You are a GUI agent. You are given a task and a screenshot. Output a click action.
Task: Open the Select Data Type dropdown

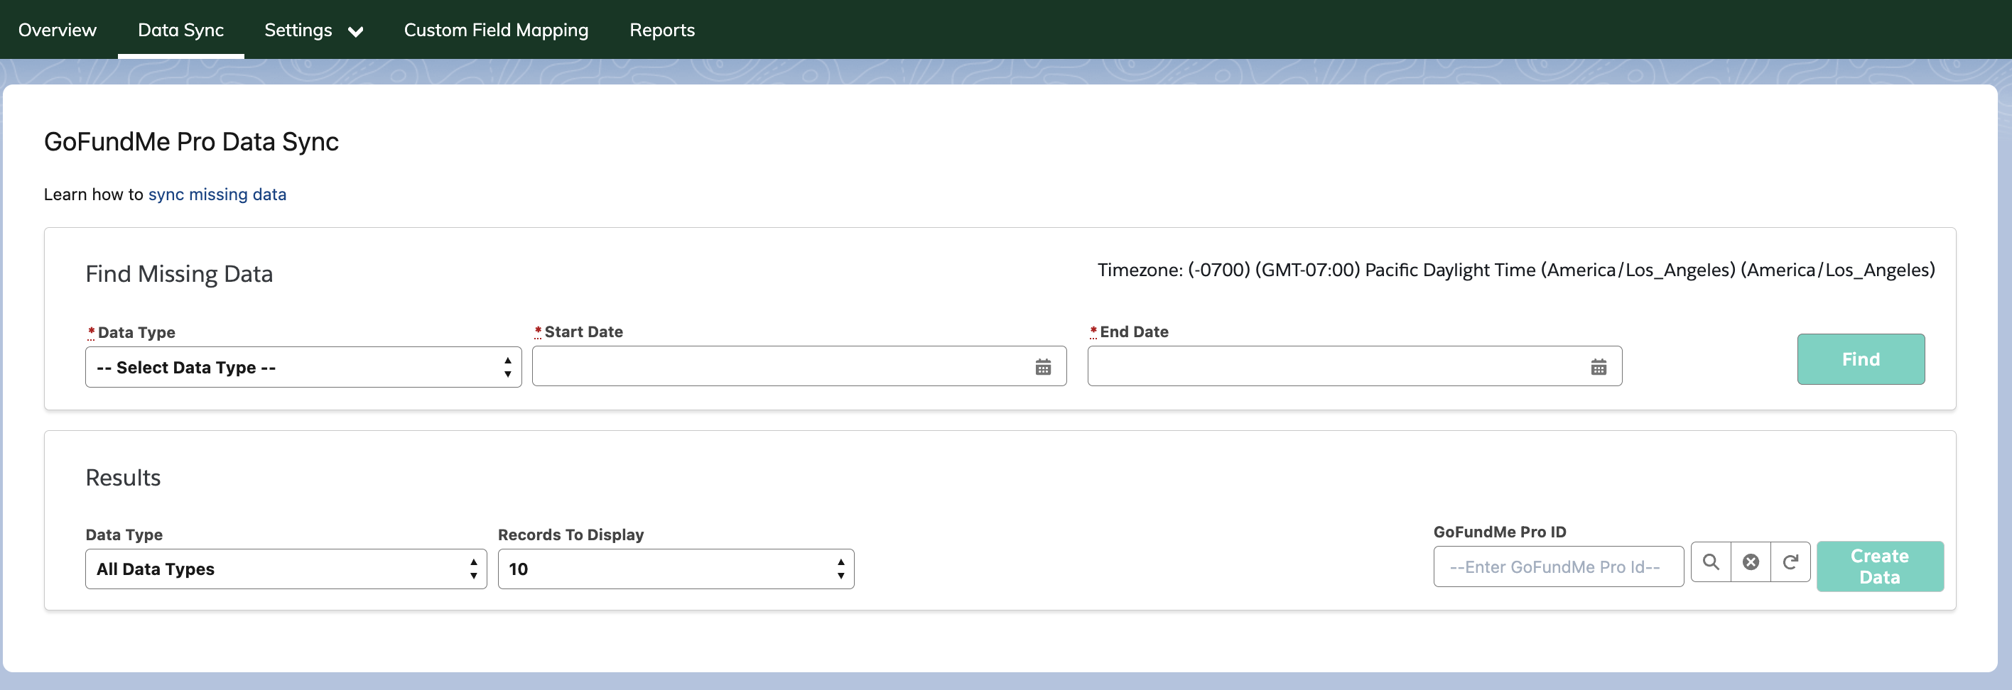[303, 367]
